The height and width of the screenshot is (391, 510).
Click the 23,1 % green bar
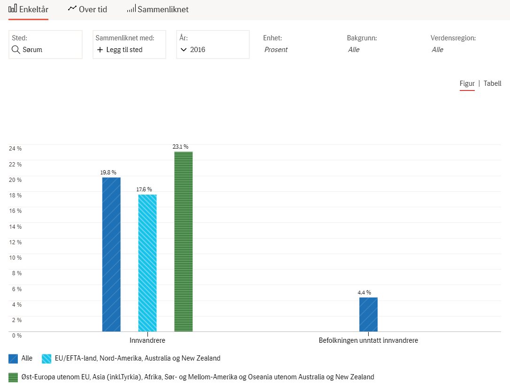pyautogui.click(x=184, y=241)
